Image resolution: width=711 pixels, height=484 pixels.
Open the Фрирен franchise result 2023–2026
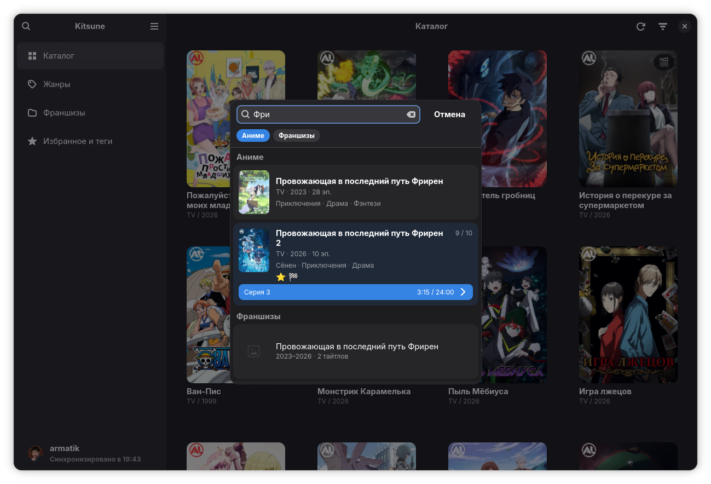[356, 352]
